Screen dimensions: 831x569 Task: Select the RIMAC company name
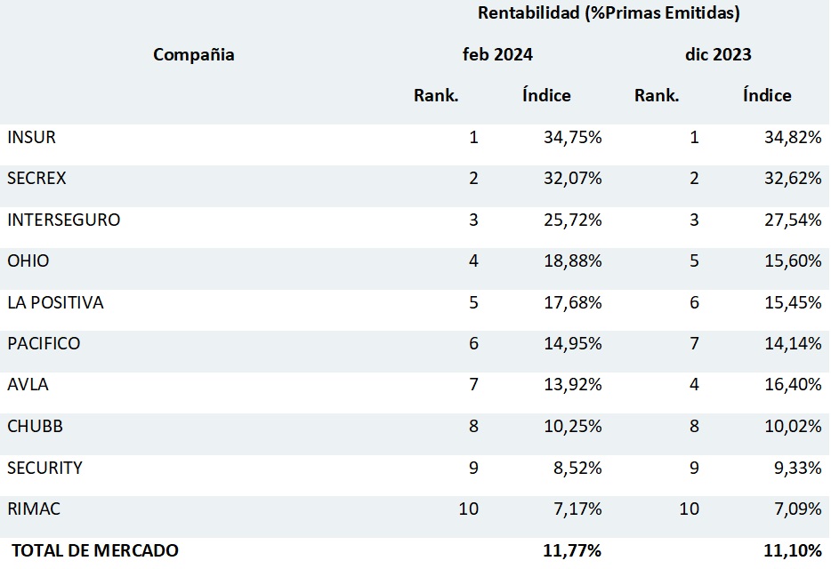34,509
